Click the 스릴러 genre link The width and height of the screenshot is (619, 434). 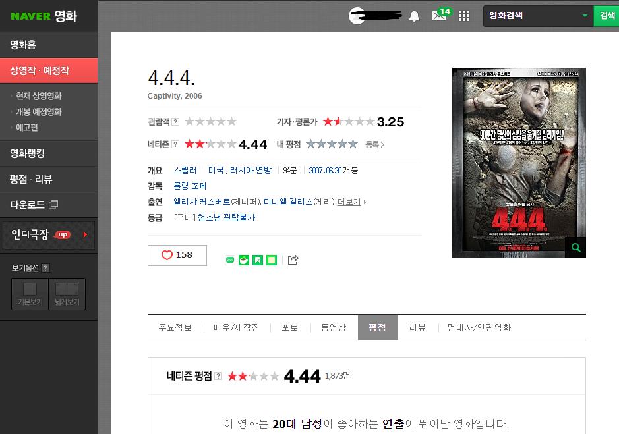[185, 170]
